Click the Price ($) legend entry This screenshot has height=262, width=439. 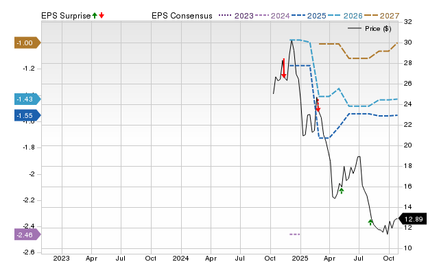tap(370, 29)
